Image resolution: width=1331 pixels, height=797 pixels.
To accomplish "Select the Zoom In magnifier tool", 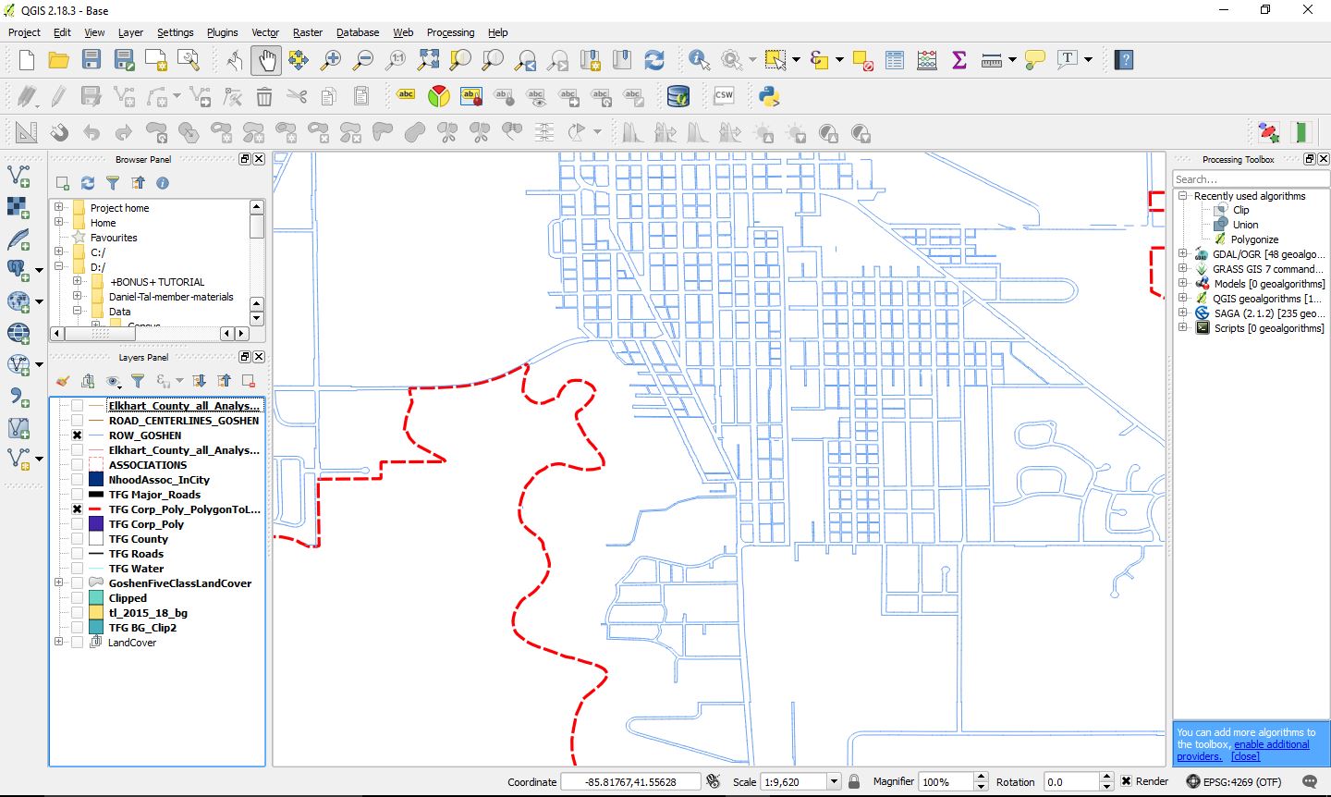I will point(331,60).
